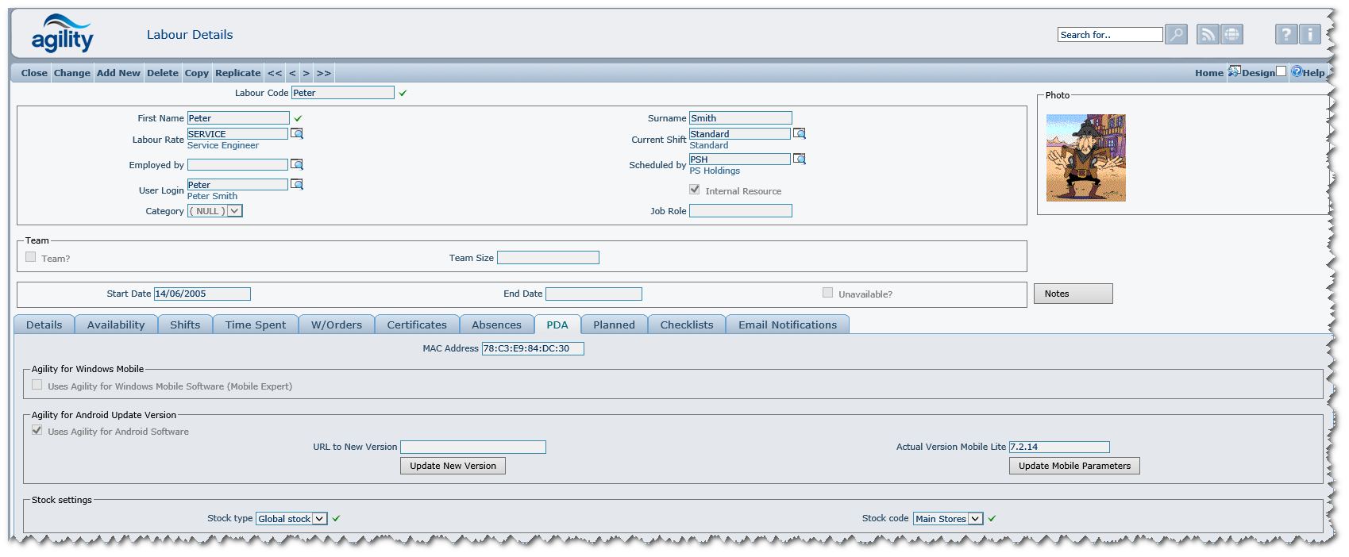1349x557 pixels.
Task: Switch to the Certificates tab
Action: [417, 325]
